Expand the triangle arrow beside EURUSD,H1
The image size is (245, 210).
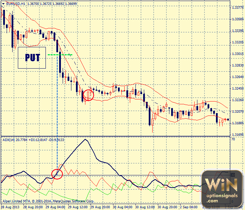pyautogui.click(x=3, y=3)
